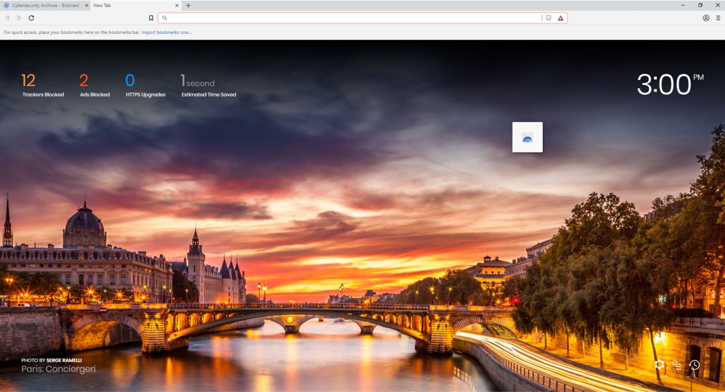Minimize the browser window
This screenshot has height=392, width=725.
point(683,5)
